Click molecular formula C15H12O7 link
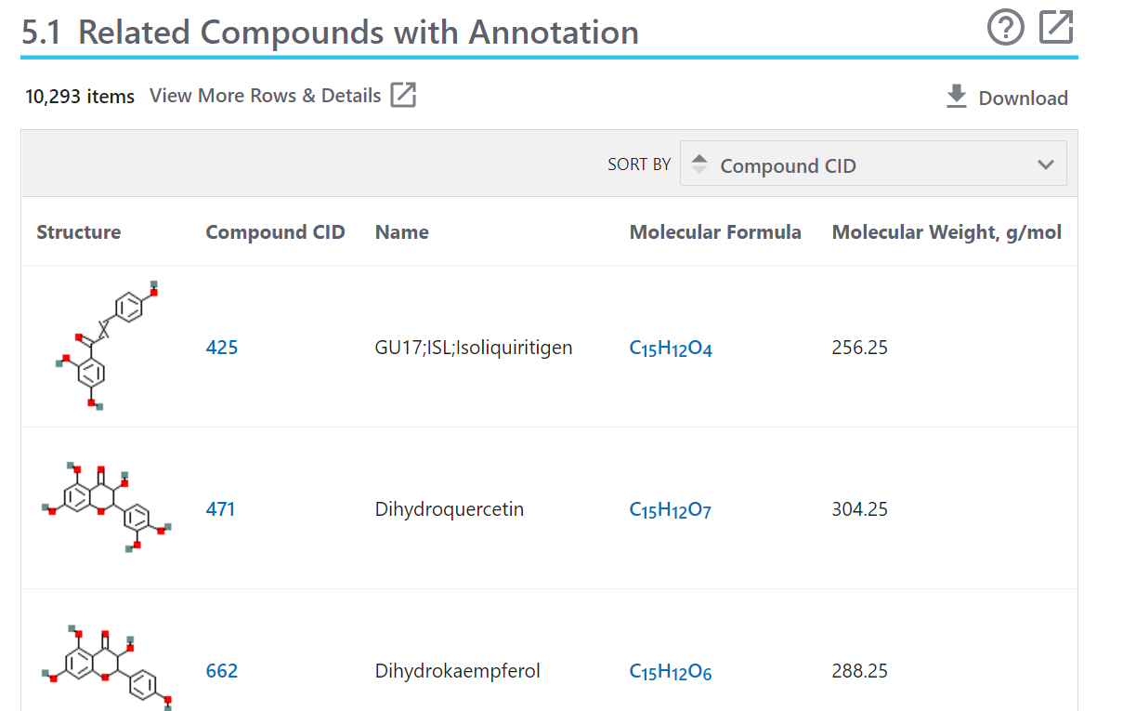The image size is (1123, 711). [x=671, y=510]
